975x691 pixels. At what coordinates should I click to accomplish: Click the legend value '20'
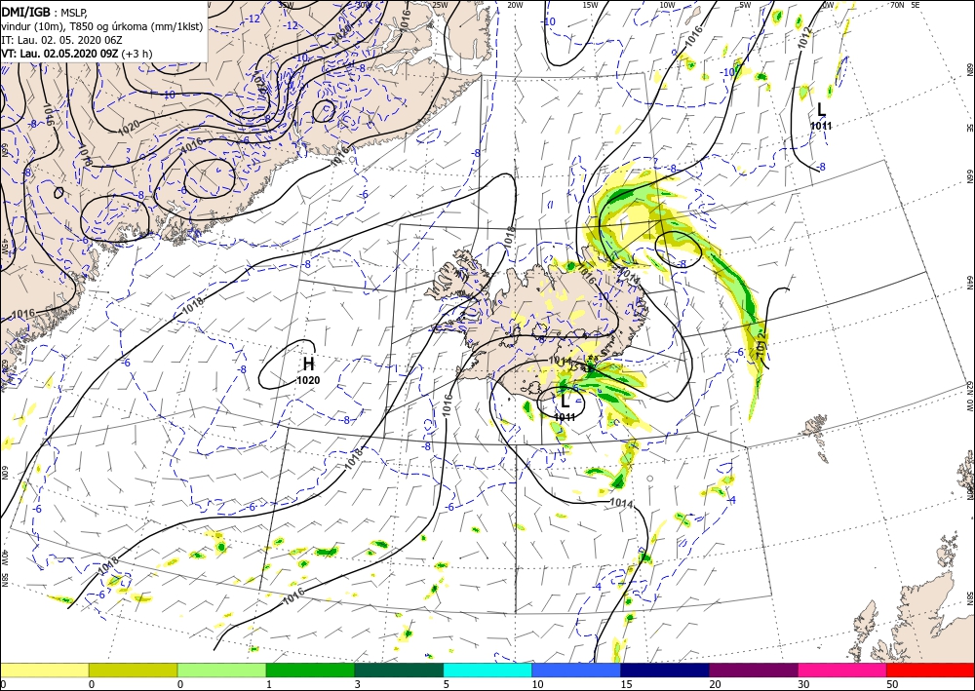pyautogui.click(x=714, y=684)
